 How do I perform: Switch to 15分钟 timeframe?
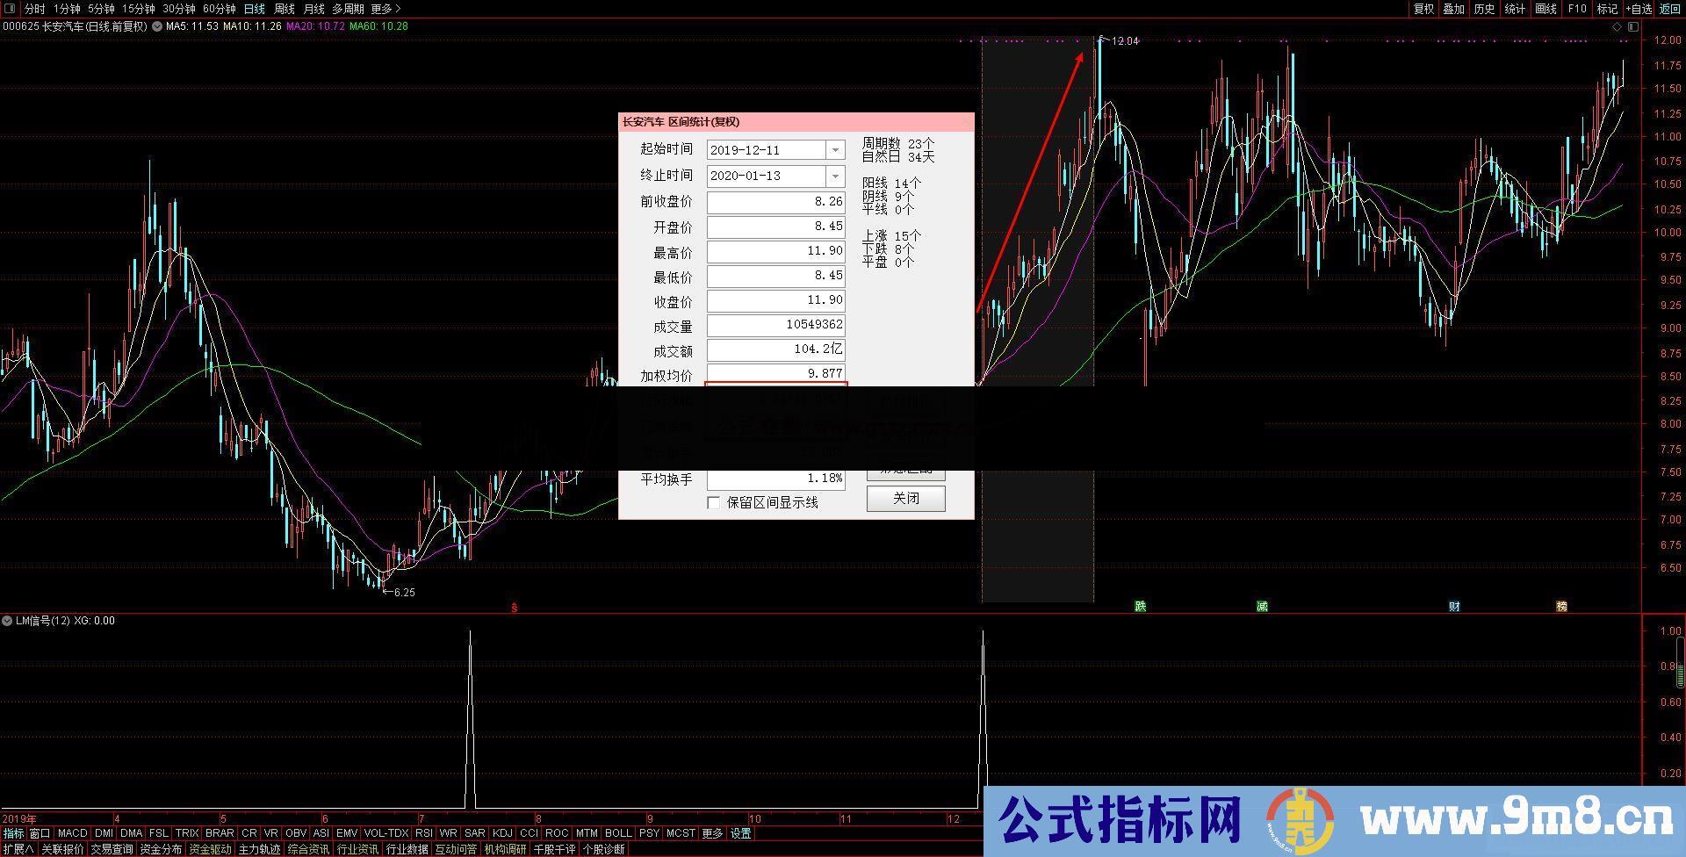(139, 9)
